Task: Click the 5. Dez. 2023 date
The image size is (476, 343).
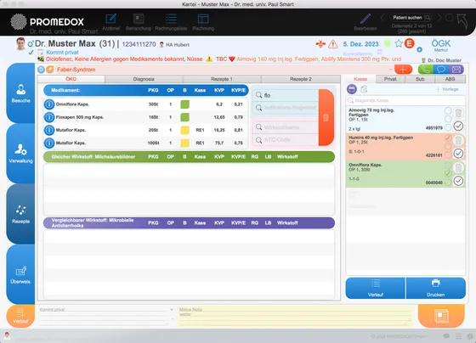Action: coord(360,44)
